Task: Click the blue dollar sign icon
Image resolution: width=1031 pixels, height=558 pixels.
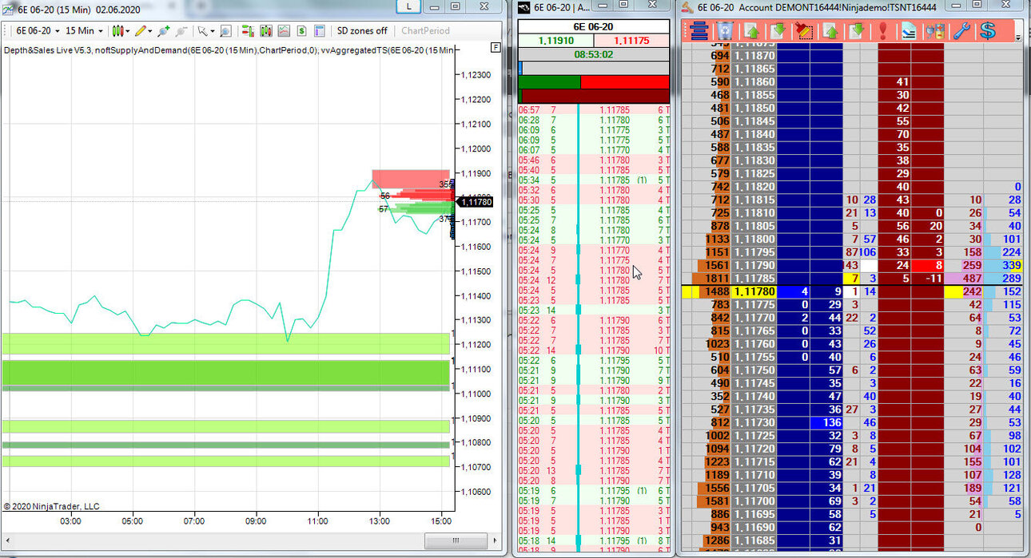Action: 989,31
